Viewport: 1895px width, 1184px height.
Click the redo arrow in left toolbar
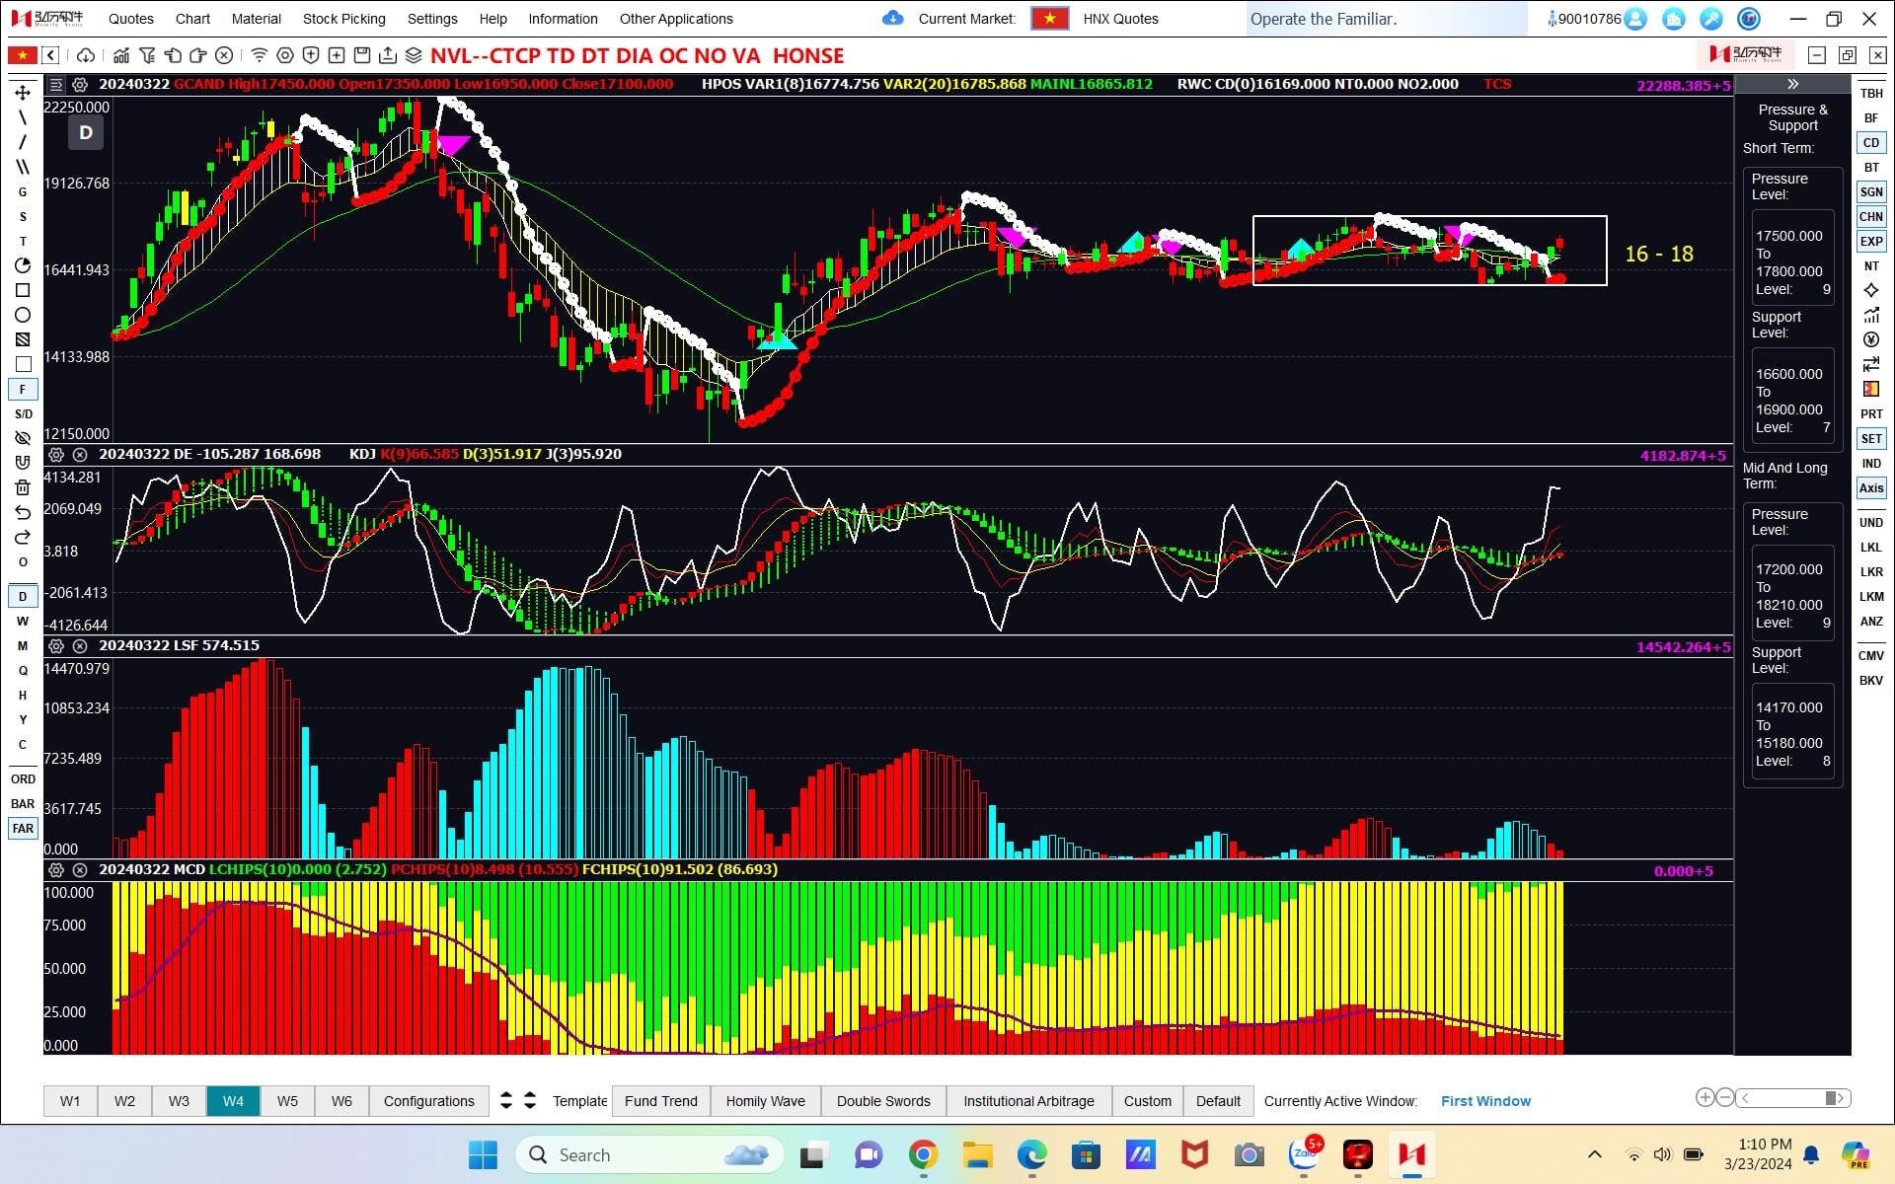click(x=23, y=537)
